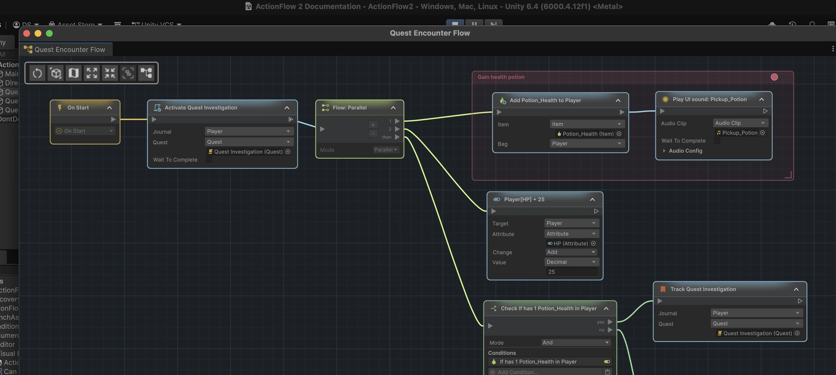Click the collapse-all-nodes toolbar icon
836x375 pixels.
pyautogui.click(x=110, y=73)
